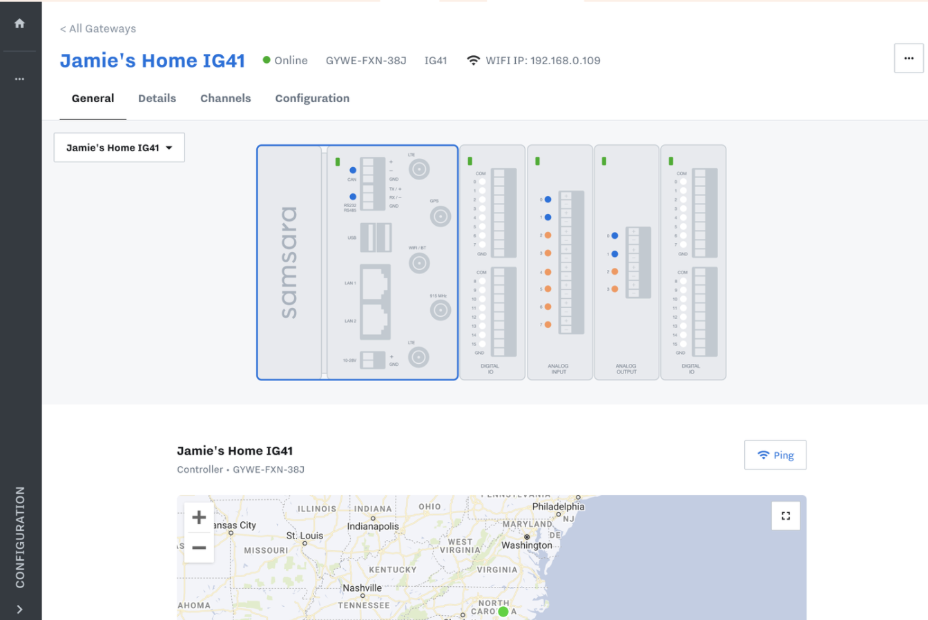
Task: Select the 915 MHz antenna connector
Action: click(x=440, y=311)
